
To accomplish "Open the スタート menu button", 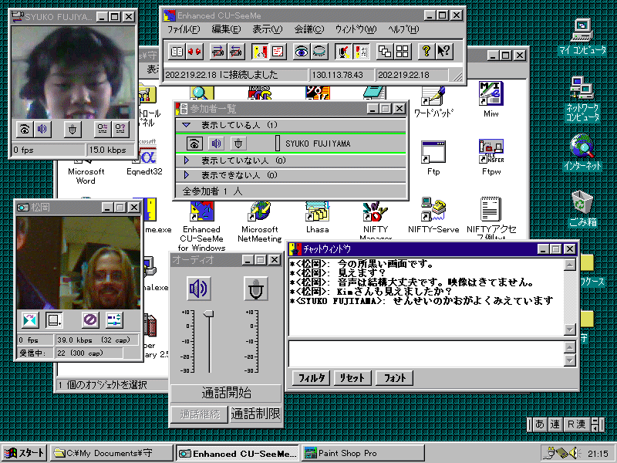I will coord(25,453).
